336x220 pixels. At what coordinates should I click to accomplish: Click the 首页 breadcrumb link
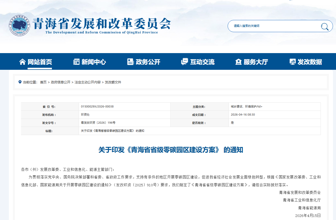pyautogui.click(x=43, y=82)
